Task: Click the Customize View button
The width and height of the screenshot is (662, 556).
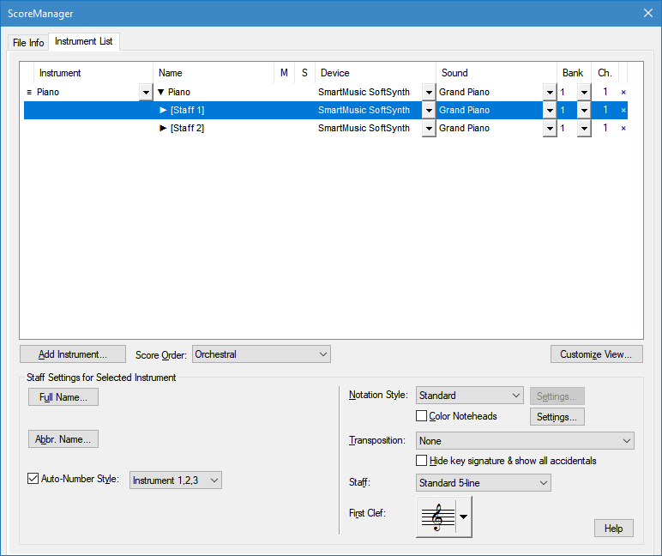Action: pyautogui.click(x=596, y=354)
